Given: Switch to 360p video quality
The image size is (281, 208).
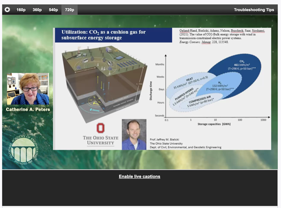Looking at the screenshot, I should (37, 10).
